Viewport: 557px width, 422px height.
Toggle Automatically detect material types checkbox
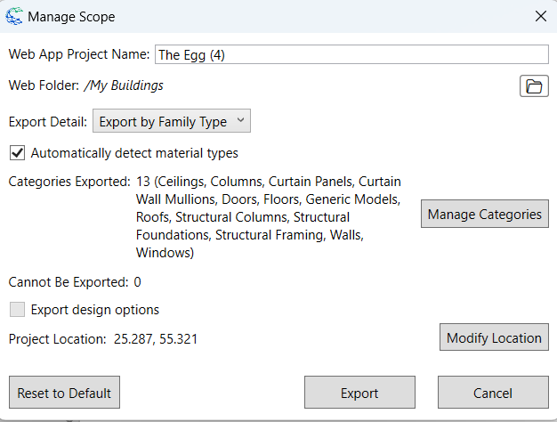pyautogui.click(x=17, y=153)
